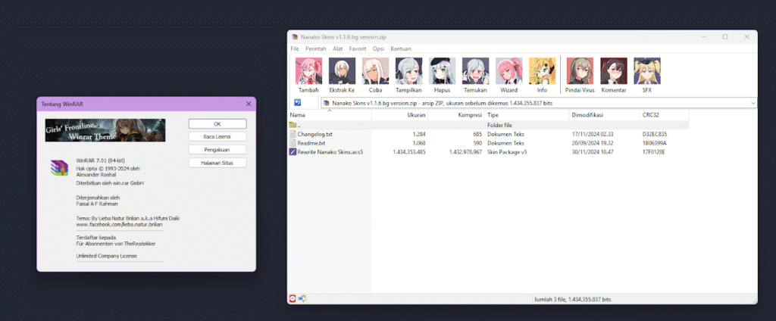Open the Bantuan menu
This screenshot has width=776, height=321.
point(401,48)
